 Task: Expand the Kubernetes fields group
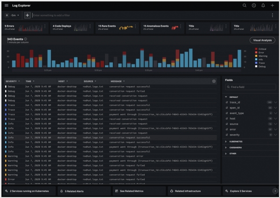(237, 141)
